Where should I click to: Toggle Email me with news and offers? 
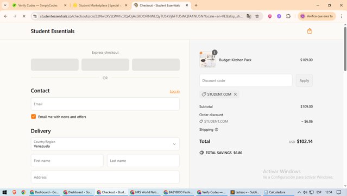(x=34, y=117)
